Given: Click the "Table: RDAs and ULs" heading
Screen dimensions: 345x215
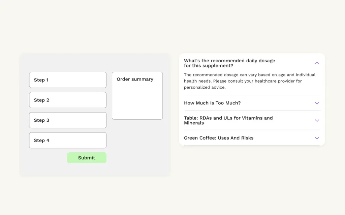Looking at the screenshot, I should pyautogui.click(x=228, y=120).
